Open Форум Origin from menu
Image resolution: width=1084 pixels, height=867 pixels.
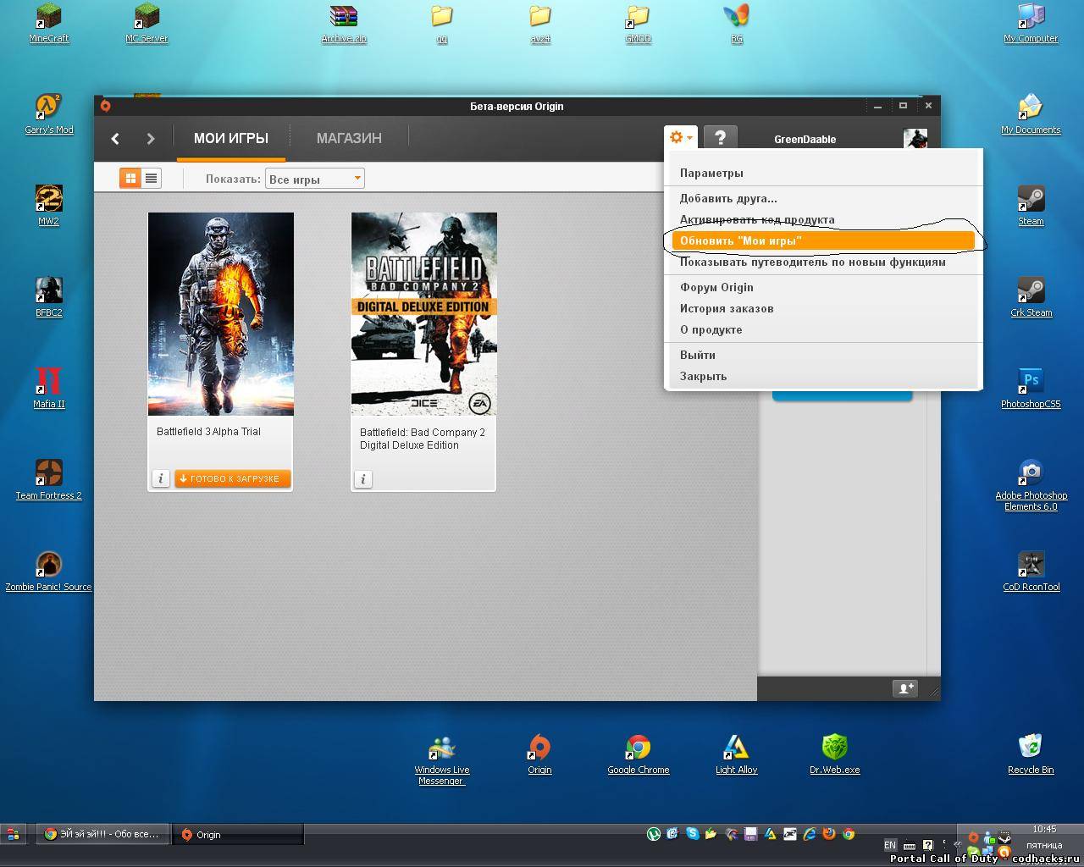716,287
